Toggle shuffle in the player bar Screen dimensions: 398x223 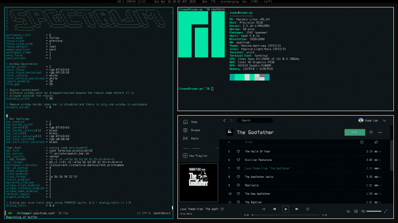[x=264, y=209]
